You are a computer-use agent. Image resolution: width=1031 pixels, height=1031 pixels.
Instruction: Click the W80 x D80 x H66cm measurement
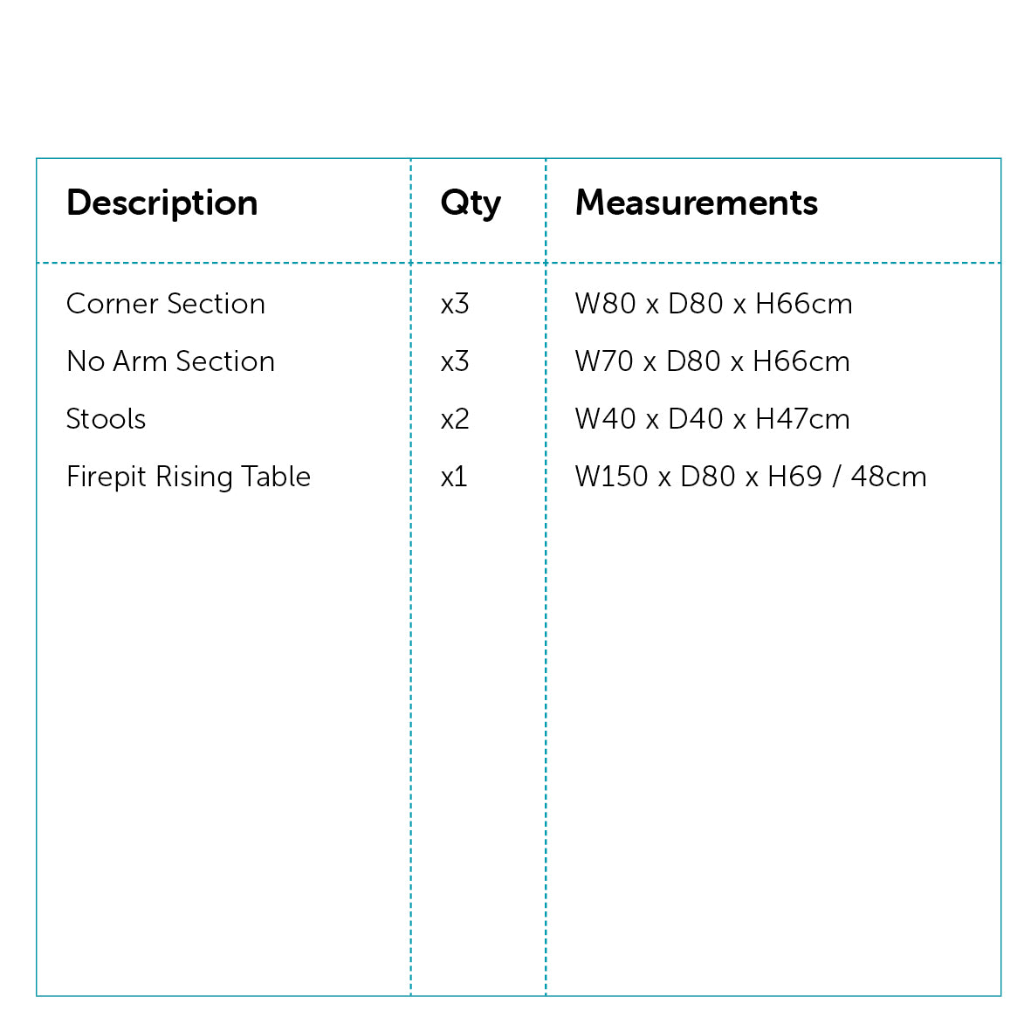tap(713, 304)
